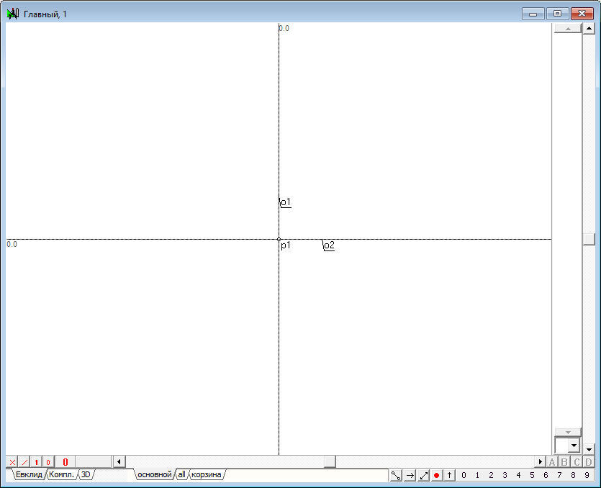
Task: Click the o1 label on vertical axis
Action: pos(286,202)
